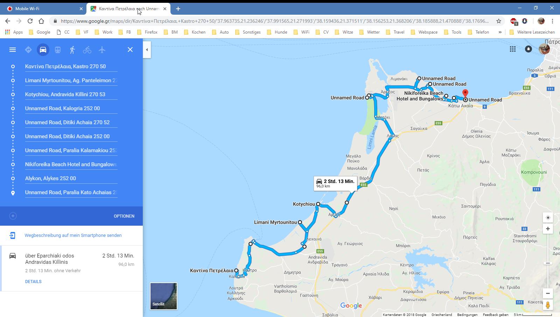560x317 pixels.
Task: Open the Google bookmark folder
Action: (40, 32)
